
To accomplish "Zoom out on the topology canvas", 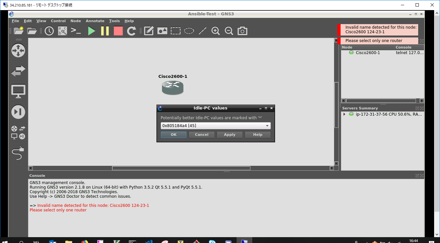I will point(229,31).
